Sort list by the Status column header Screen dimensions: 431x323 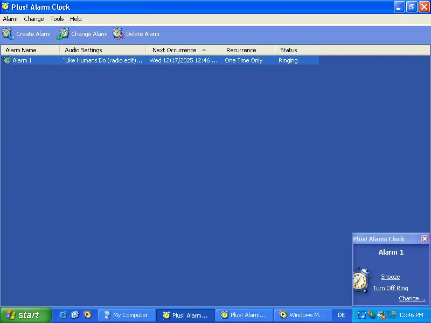(x=289, y=50)
